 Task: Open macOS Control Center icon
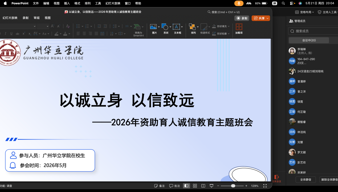292,3
